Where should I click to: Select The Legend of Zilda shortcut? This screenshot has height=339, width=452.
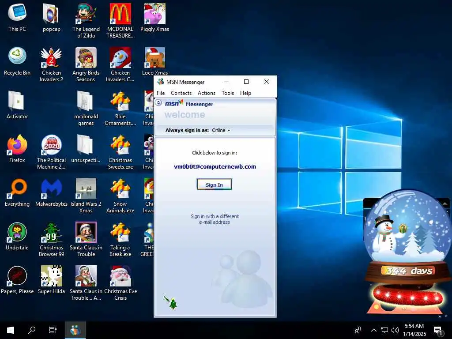(x=86, y=21)
